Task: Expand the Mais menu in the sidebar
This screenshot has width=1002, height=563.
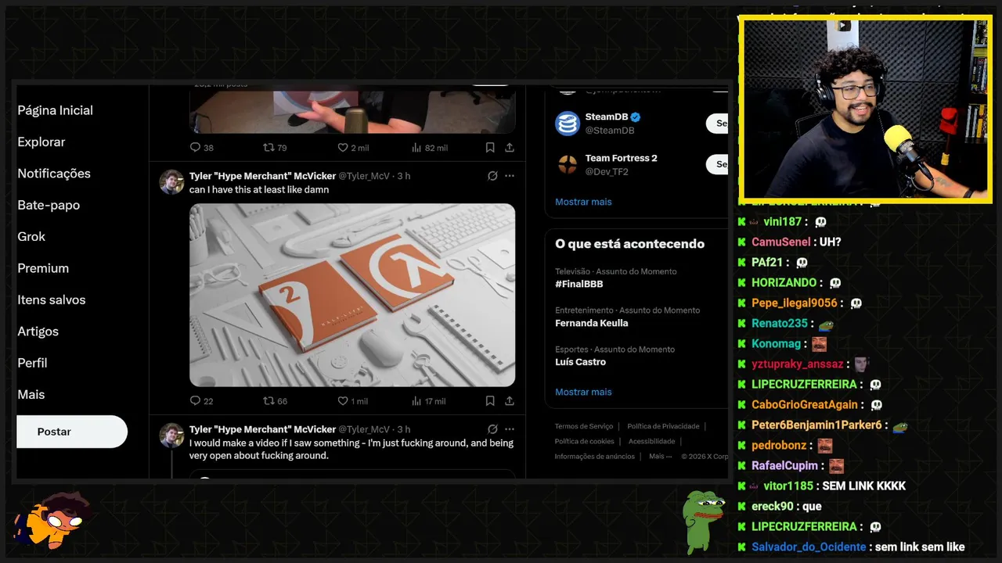Action: coord(31,395)
